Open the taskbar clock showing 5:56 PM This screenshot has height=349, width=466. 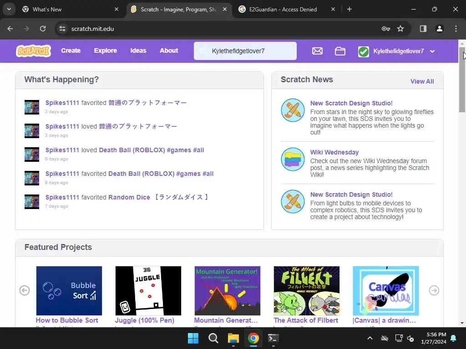pyautogui.click(x=434, y=338)
